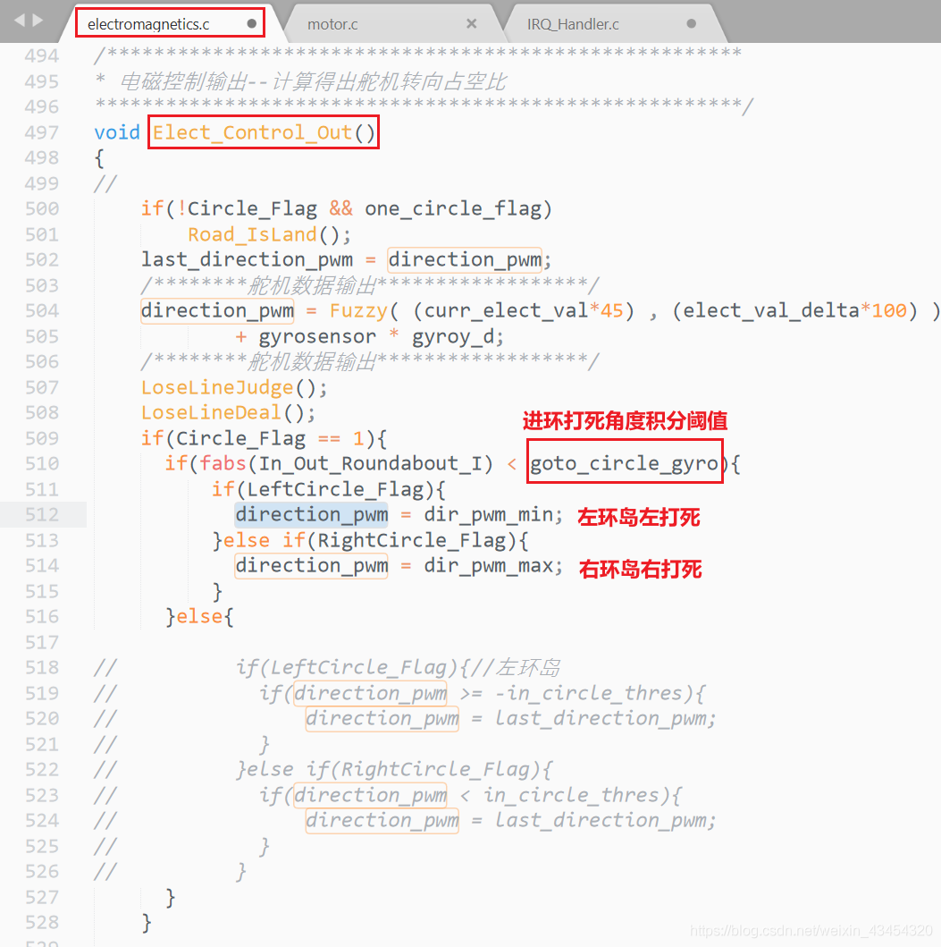Click unsaved dot on IRQ_Handler.c tab

coord(692,23)
